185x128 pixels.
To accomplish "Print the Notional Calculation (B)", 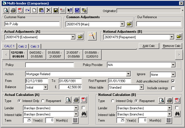I will pos(169,100).
